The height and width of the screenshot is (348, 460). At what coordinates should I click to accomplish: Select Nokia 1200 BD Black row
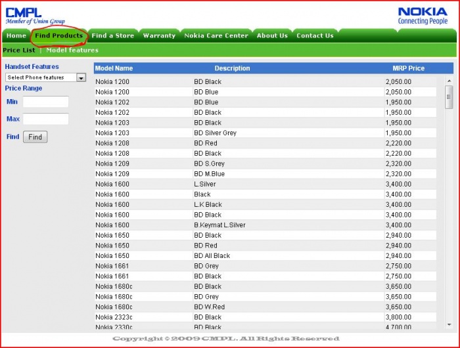click(265, 82)
